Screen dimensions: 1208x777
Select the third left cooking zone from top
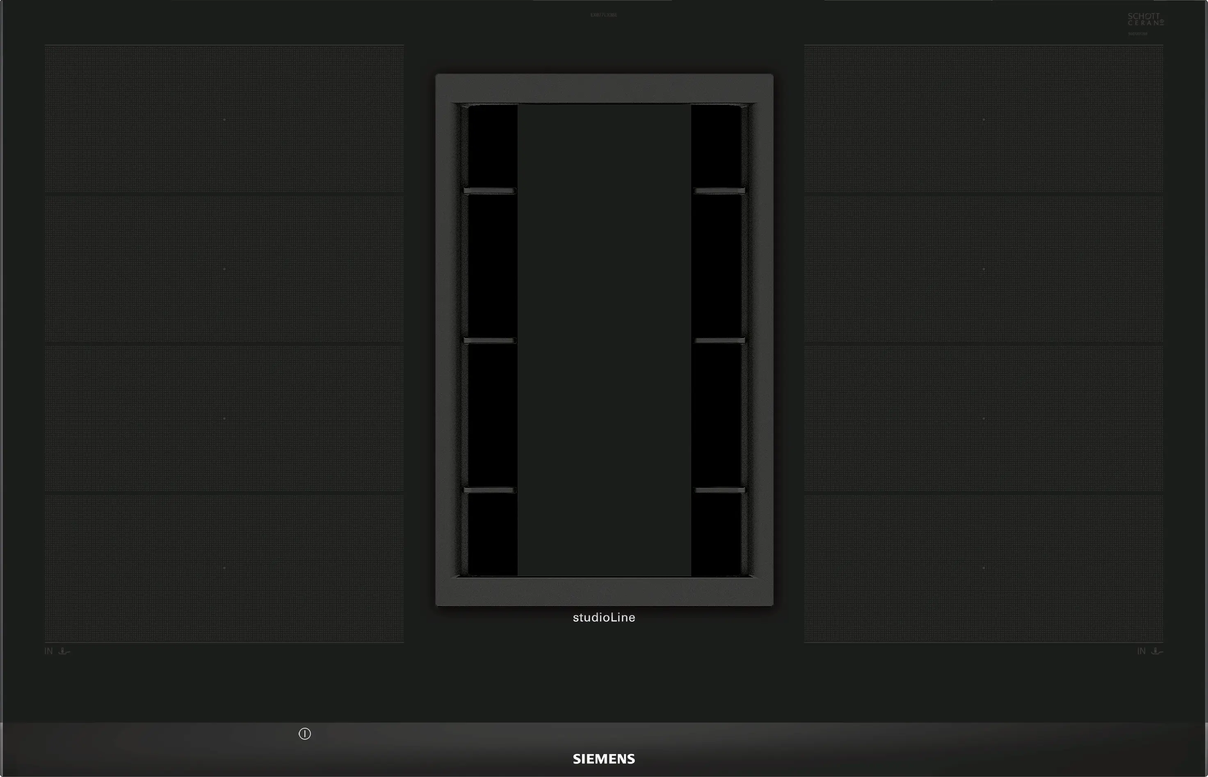224,418
